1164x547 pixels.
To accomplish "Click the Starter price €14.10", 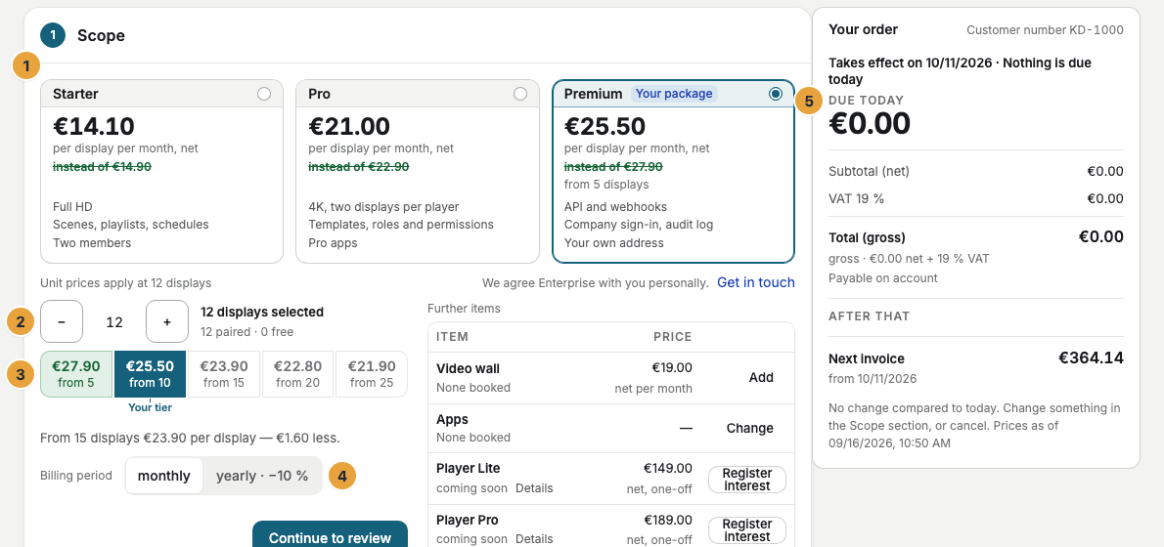I will [94, 126].
